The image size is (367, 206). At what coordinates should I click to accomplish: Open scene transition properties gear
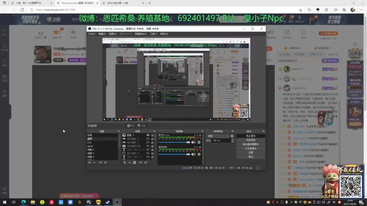coord(232,136)
